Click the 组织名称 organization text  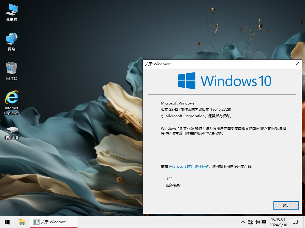coord(173,185)
